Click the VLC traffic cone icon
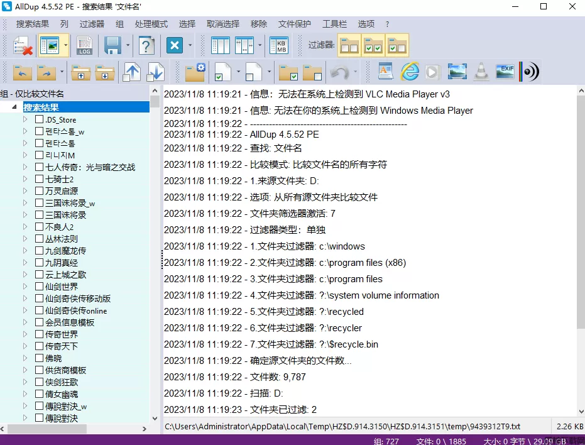The width and height of the screenshot is (585, 445). click(x=481, y=72)
